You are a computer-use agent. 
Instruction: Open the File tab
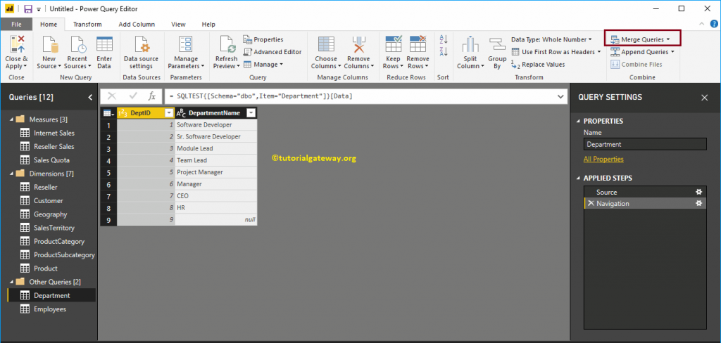(x=16, y=25)
